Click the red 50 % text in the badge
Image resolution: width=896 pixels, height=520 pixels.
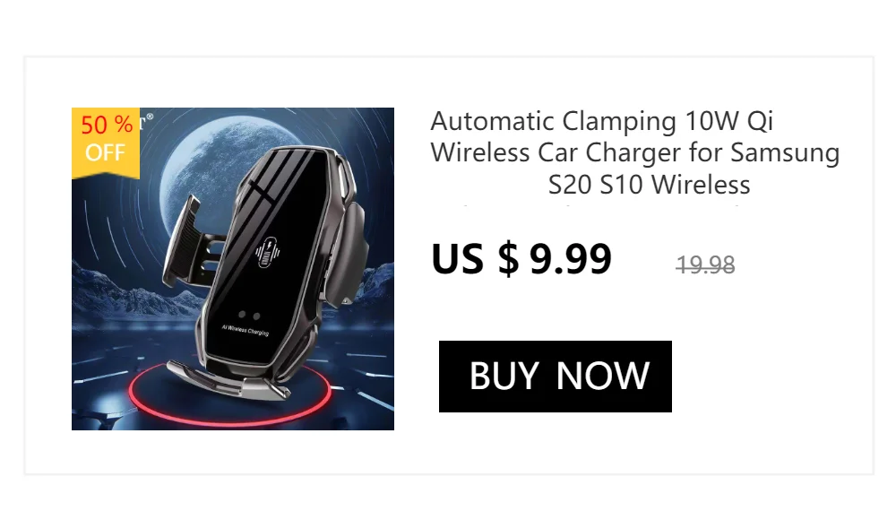[107, 125]
